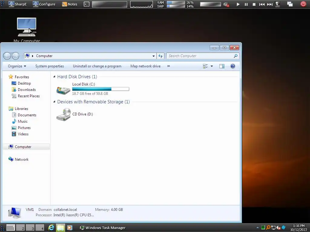Click the Windows Explorer taskbar icon

point(61,228)
